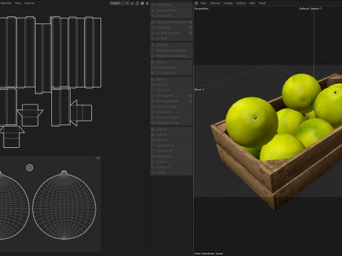Open the UV Peeler tool
The width and height of the screenshot is (342, 256).
(171, 45)
